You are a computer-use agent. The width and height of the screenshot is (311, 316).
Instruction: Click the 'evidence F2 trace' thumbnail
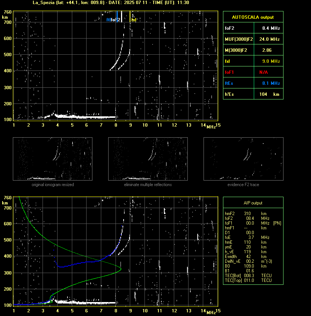243,159
